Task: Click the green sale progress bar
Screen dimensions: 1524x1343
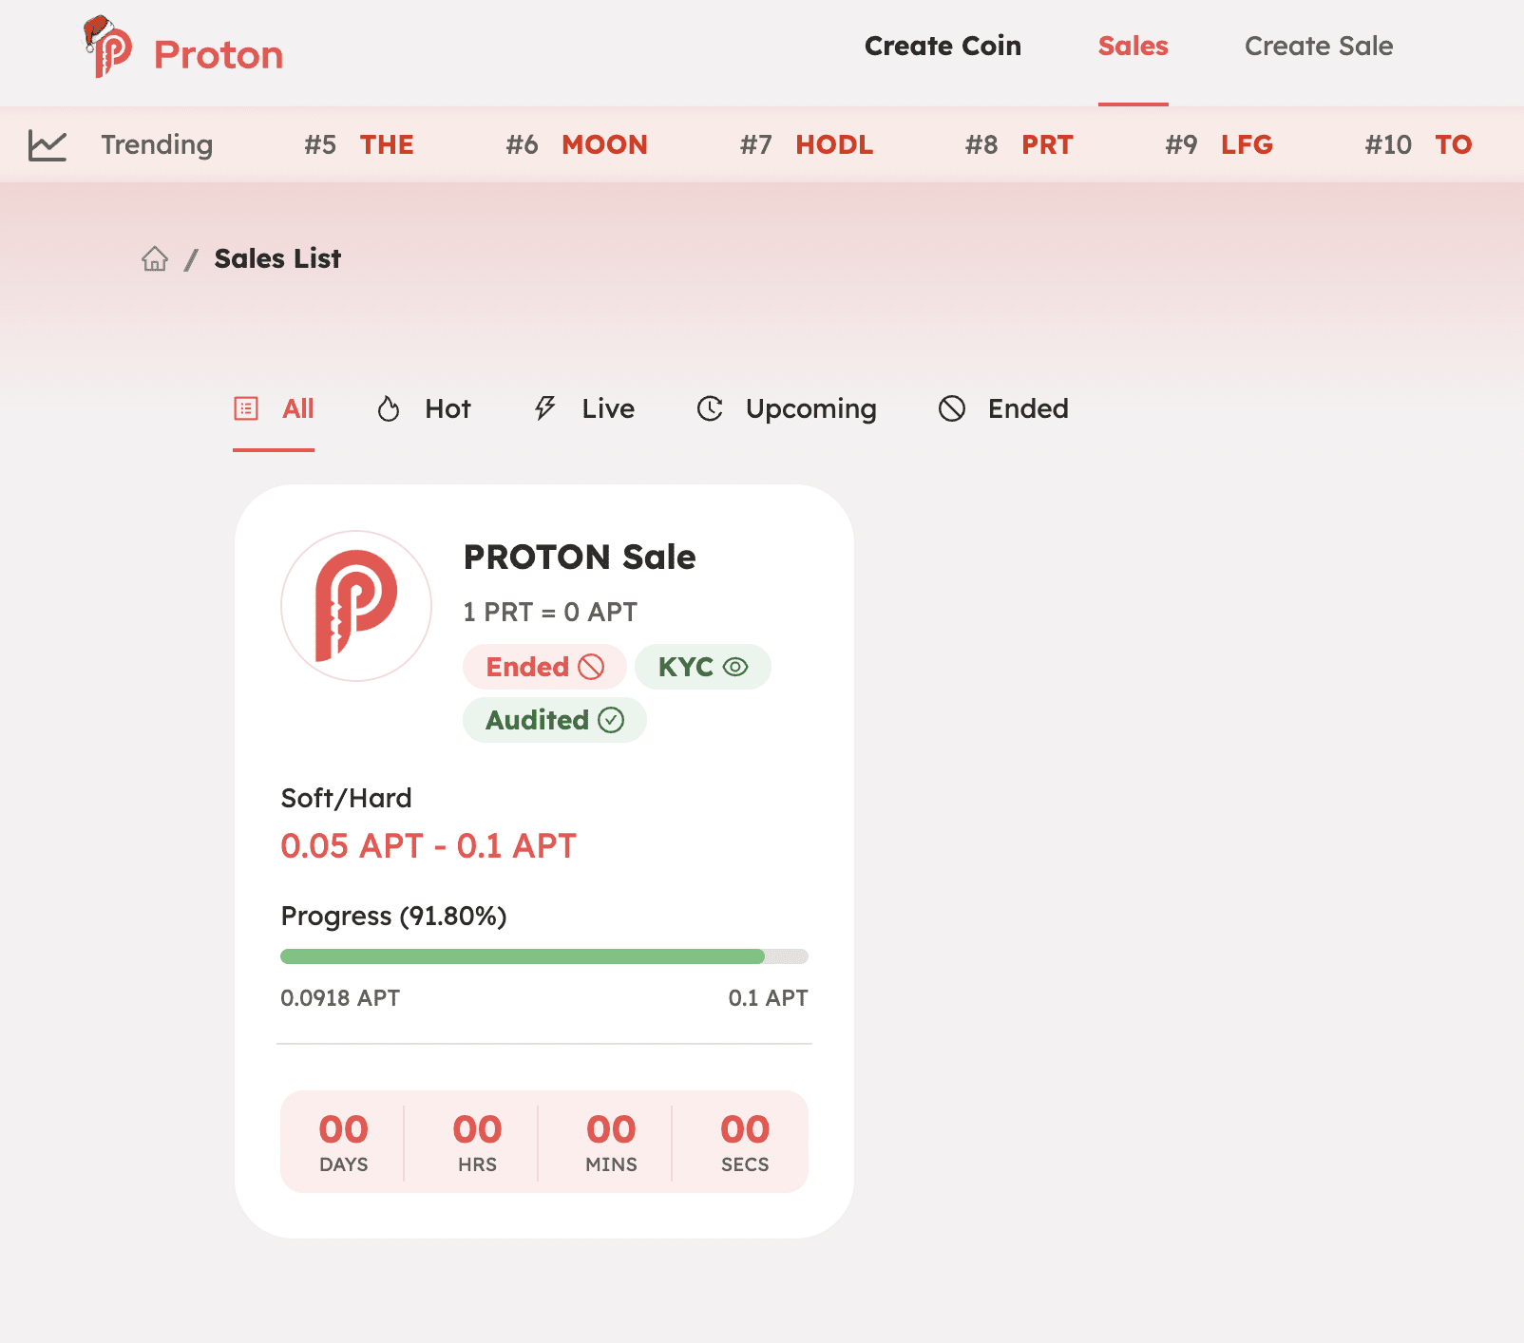Action: coord(544,956)
